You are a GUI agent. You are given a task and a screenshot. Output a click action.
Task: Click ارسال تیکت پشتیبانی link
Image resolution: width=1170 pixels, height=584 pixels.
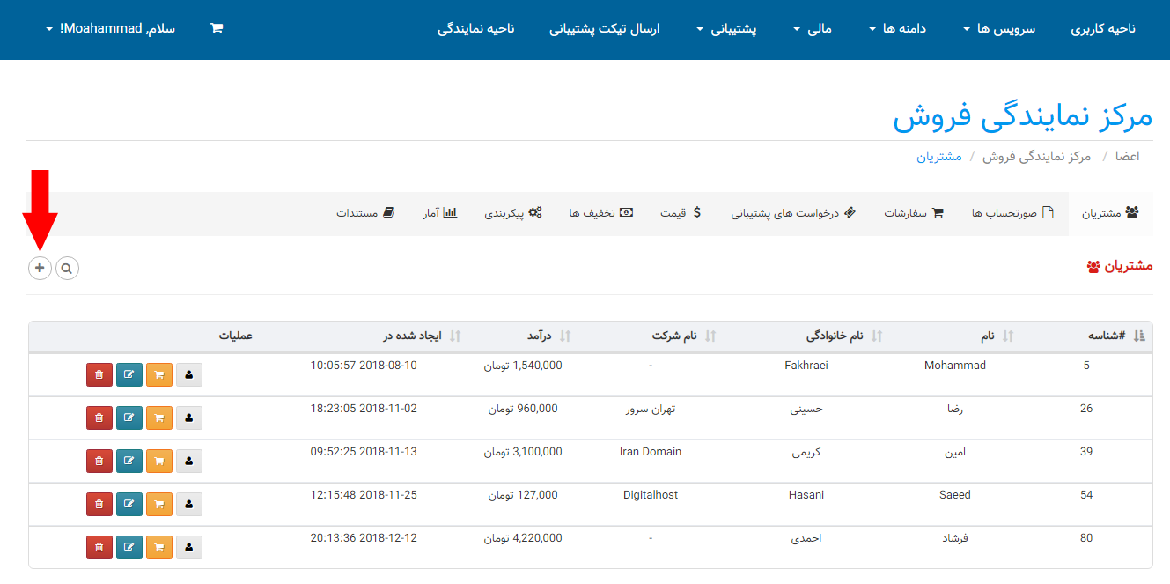(605, 29)
